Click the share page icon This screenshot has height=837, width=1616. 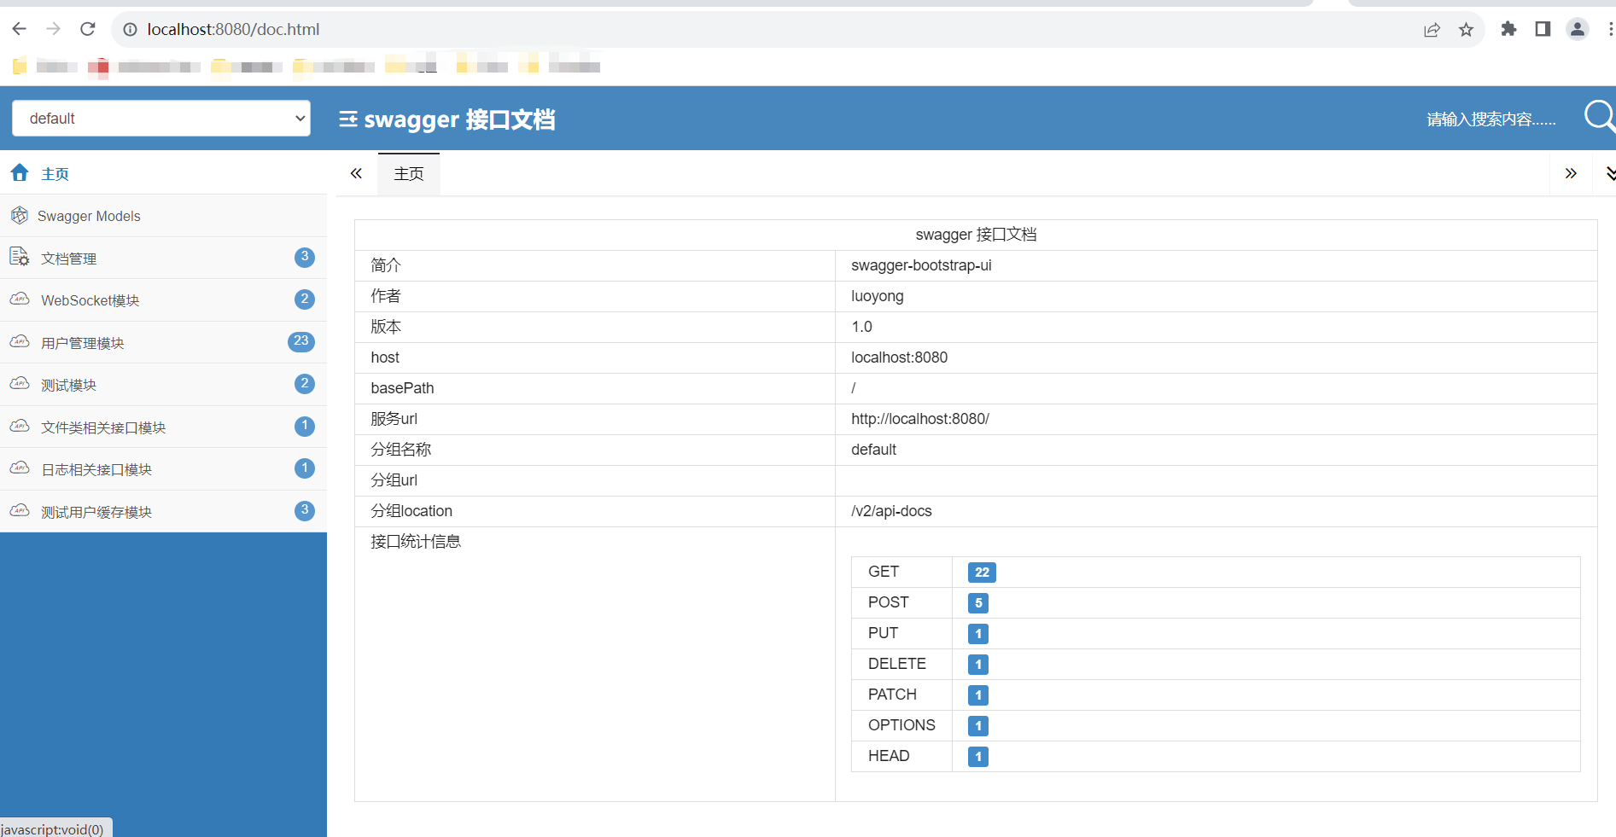tap(1432, 30)
